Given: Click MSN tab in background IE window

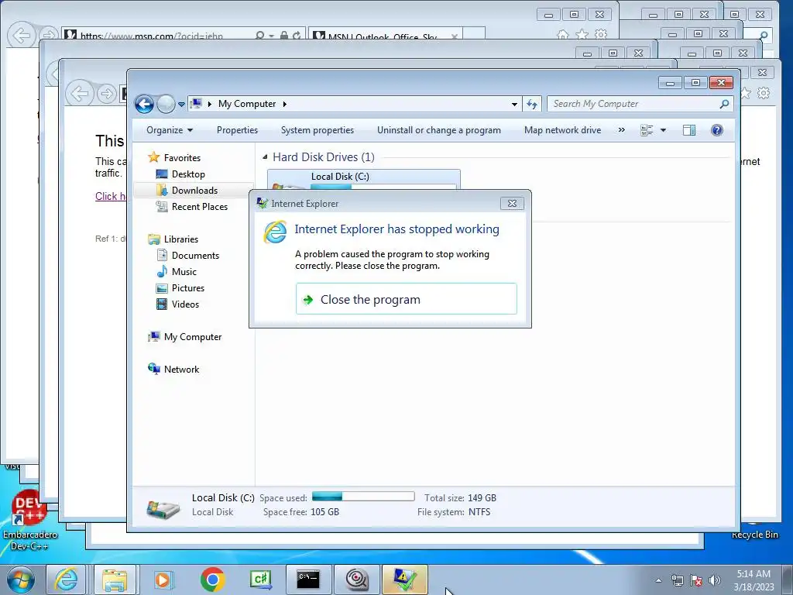Looking at the screenshot, I should 384,36.
